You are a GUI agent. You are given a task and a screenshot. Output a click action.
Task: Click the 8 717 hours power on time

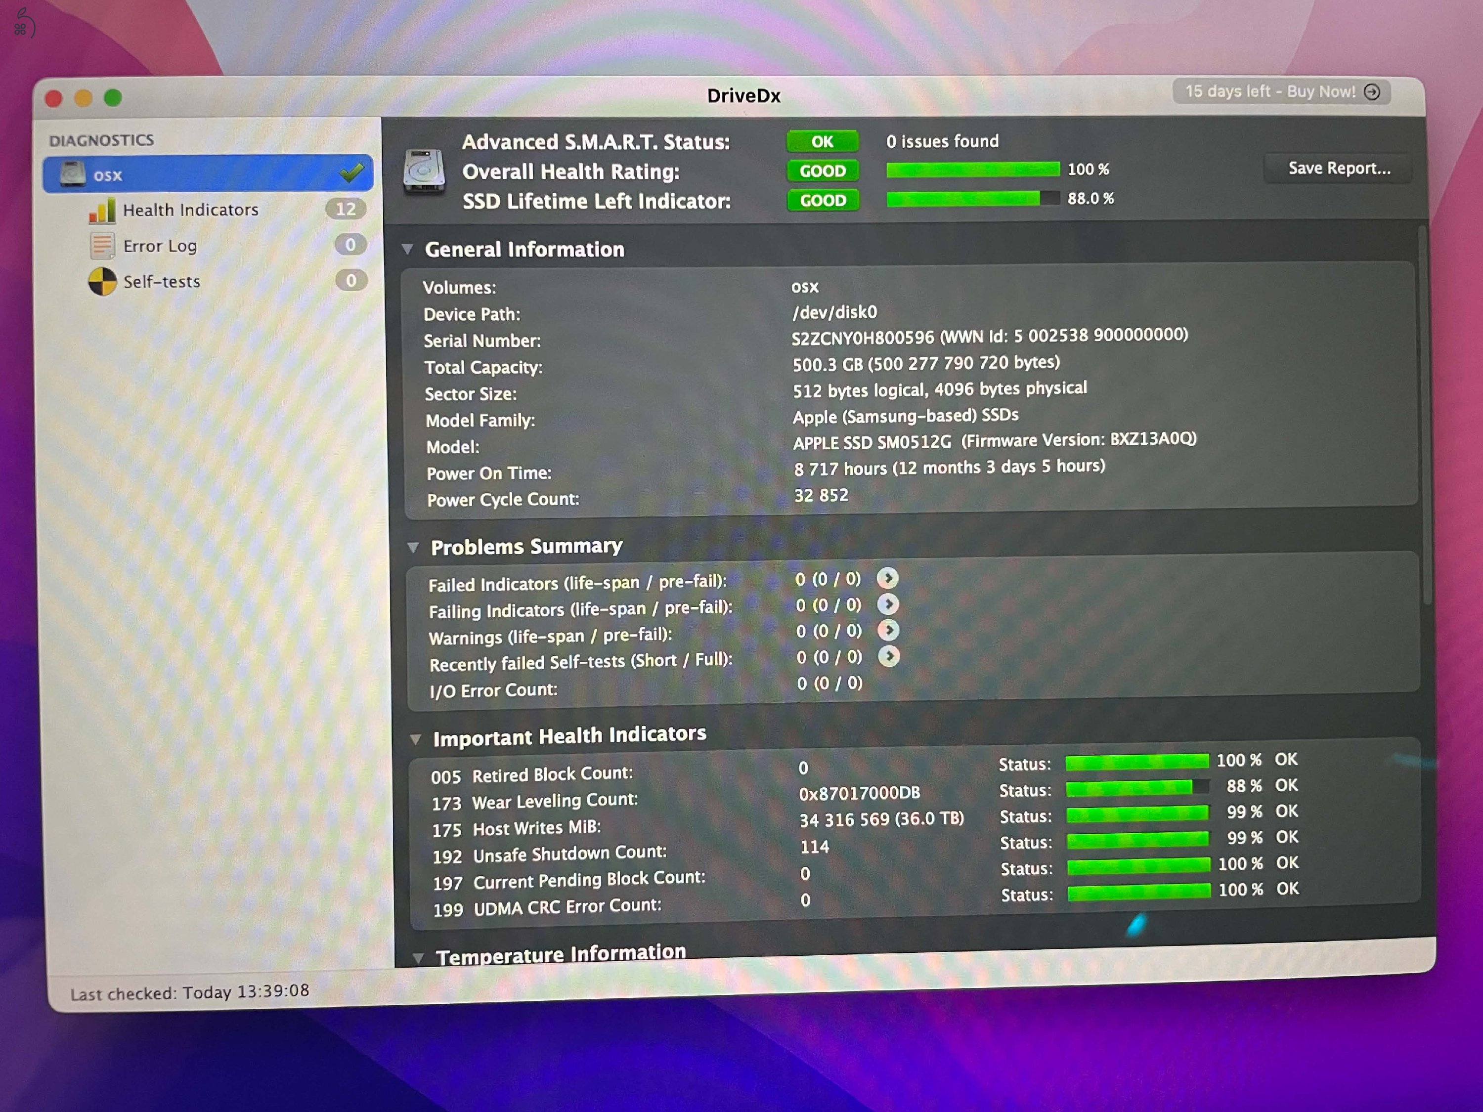(949, 467)
